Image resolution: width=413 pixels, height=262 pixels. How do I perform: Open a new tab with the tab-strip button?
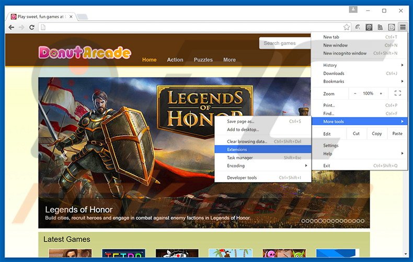82,17
